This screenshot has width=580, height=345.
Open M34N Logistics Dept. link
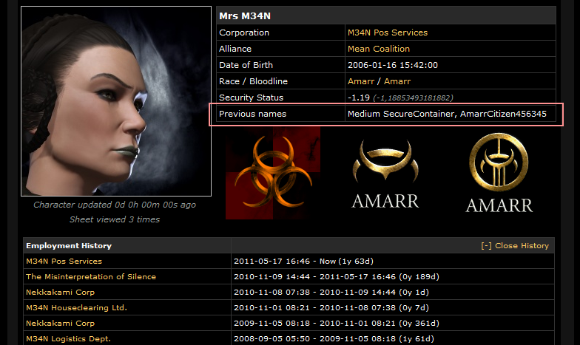pos(68,338)
